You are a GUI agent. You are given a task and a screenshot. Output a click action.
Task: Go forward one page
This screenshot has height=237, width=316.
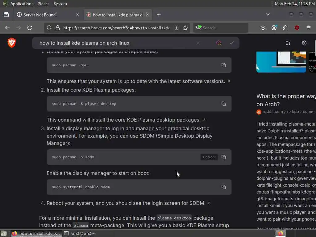[19, 28]
